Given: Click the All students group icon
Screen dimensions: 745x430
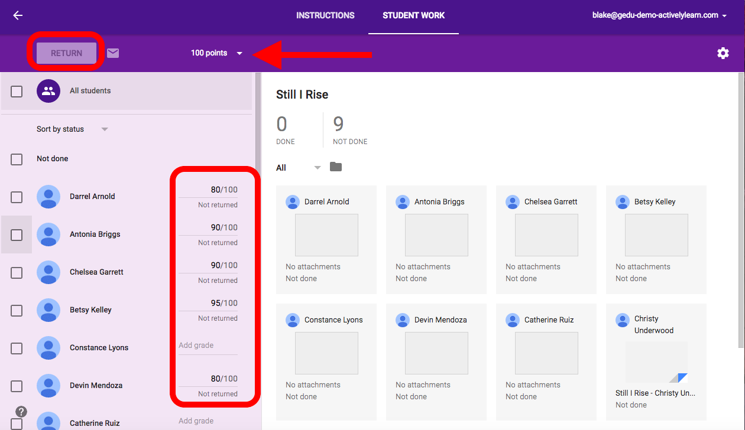Looking at the screenshot, I should pyautogui.click(x=48, y=91).
